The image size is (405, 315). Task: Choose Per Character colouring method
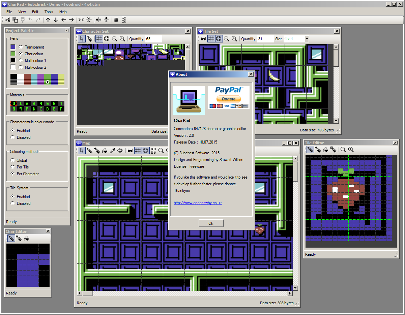[x=13, y=174]
